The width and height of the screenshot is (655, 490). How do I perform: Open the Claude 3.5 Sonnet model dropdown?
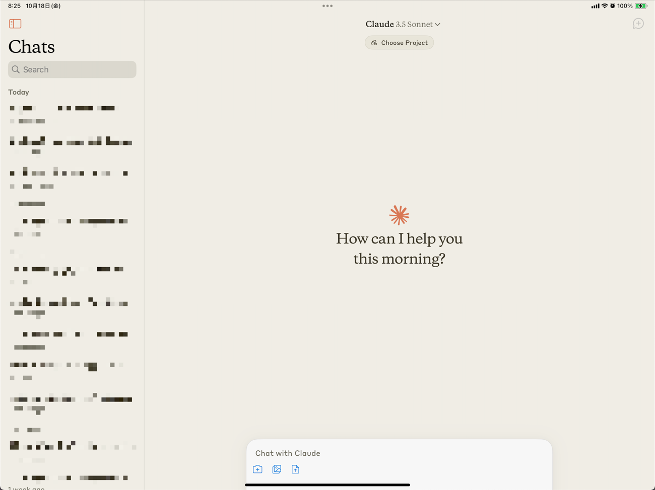pos(403,24)
